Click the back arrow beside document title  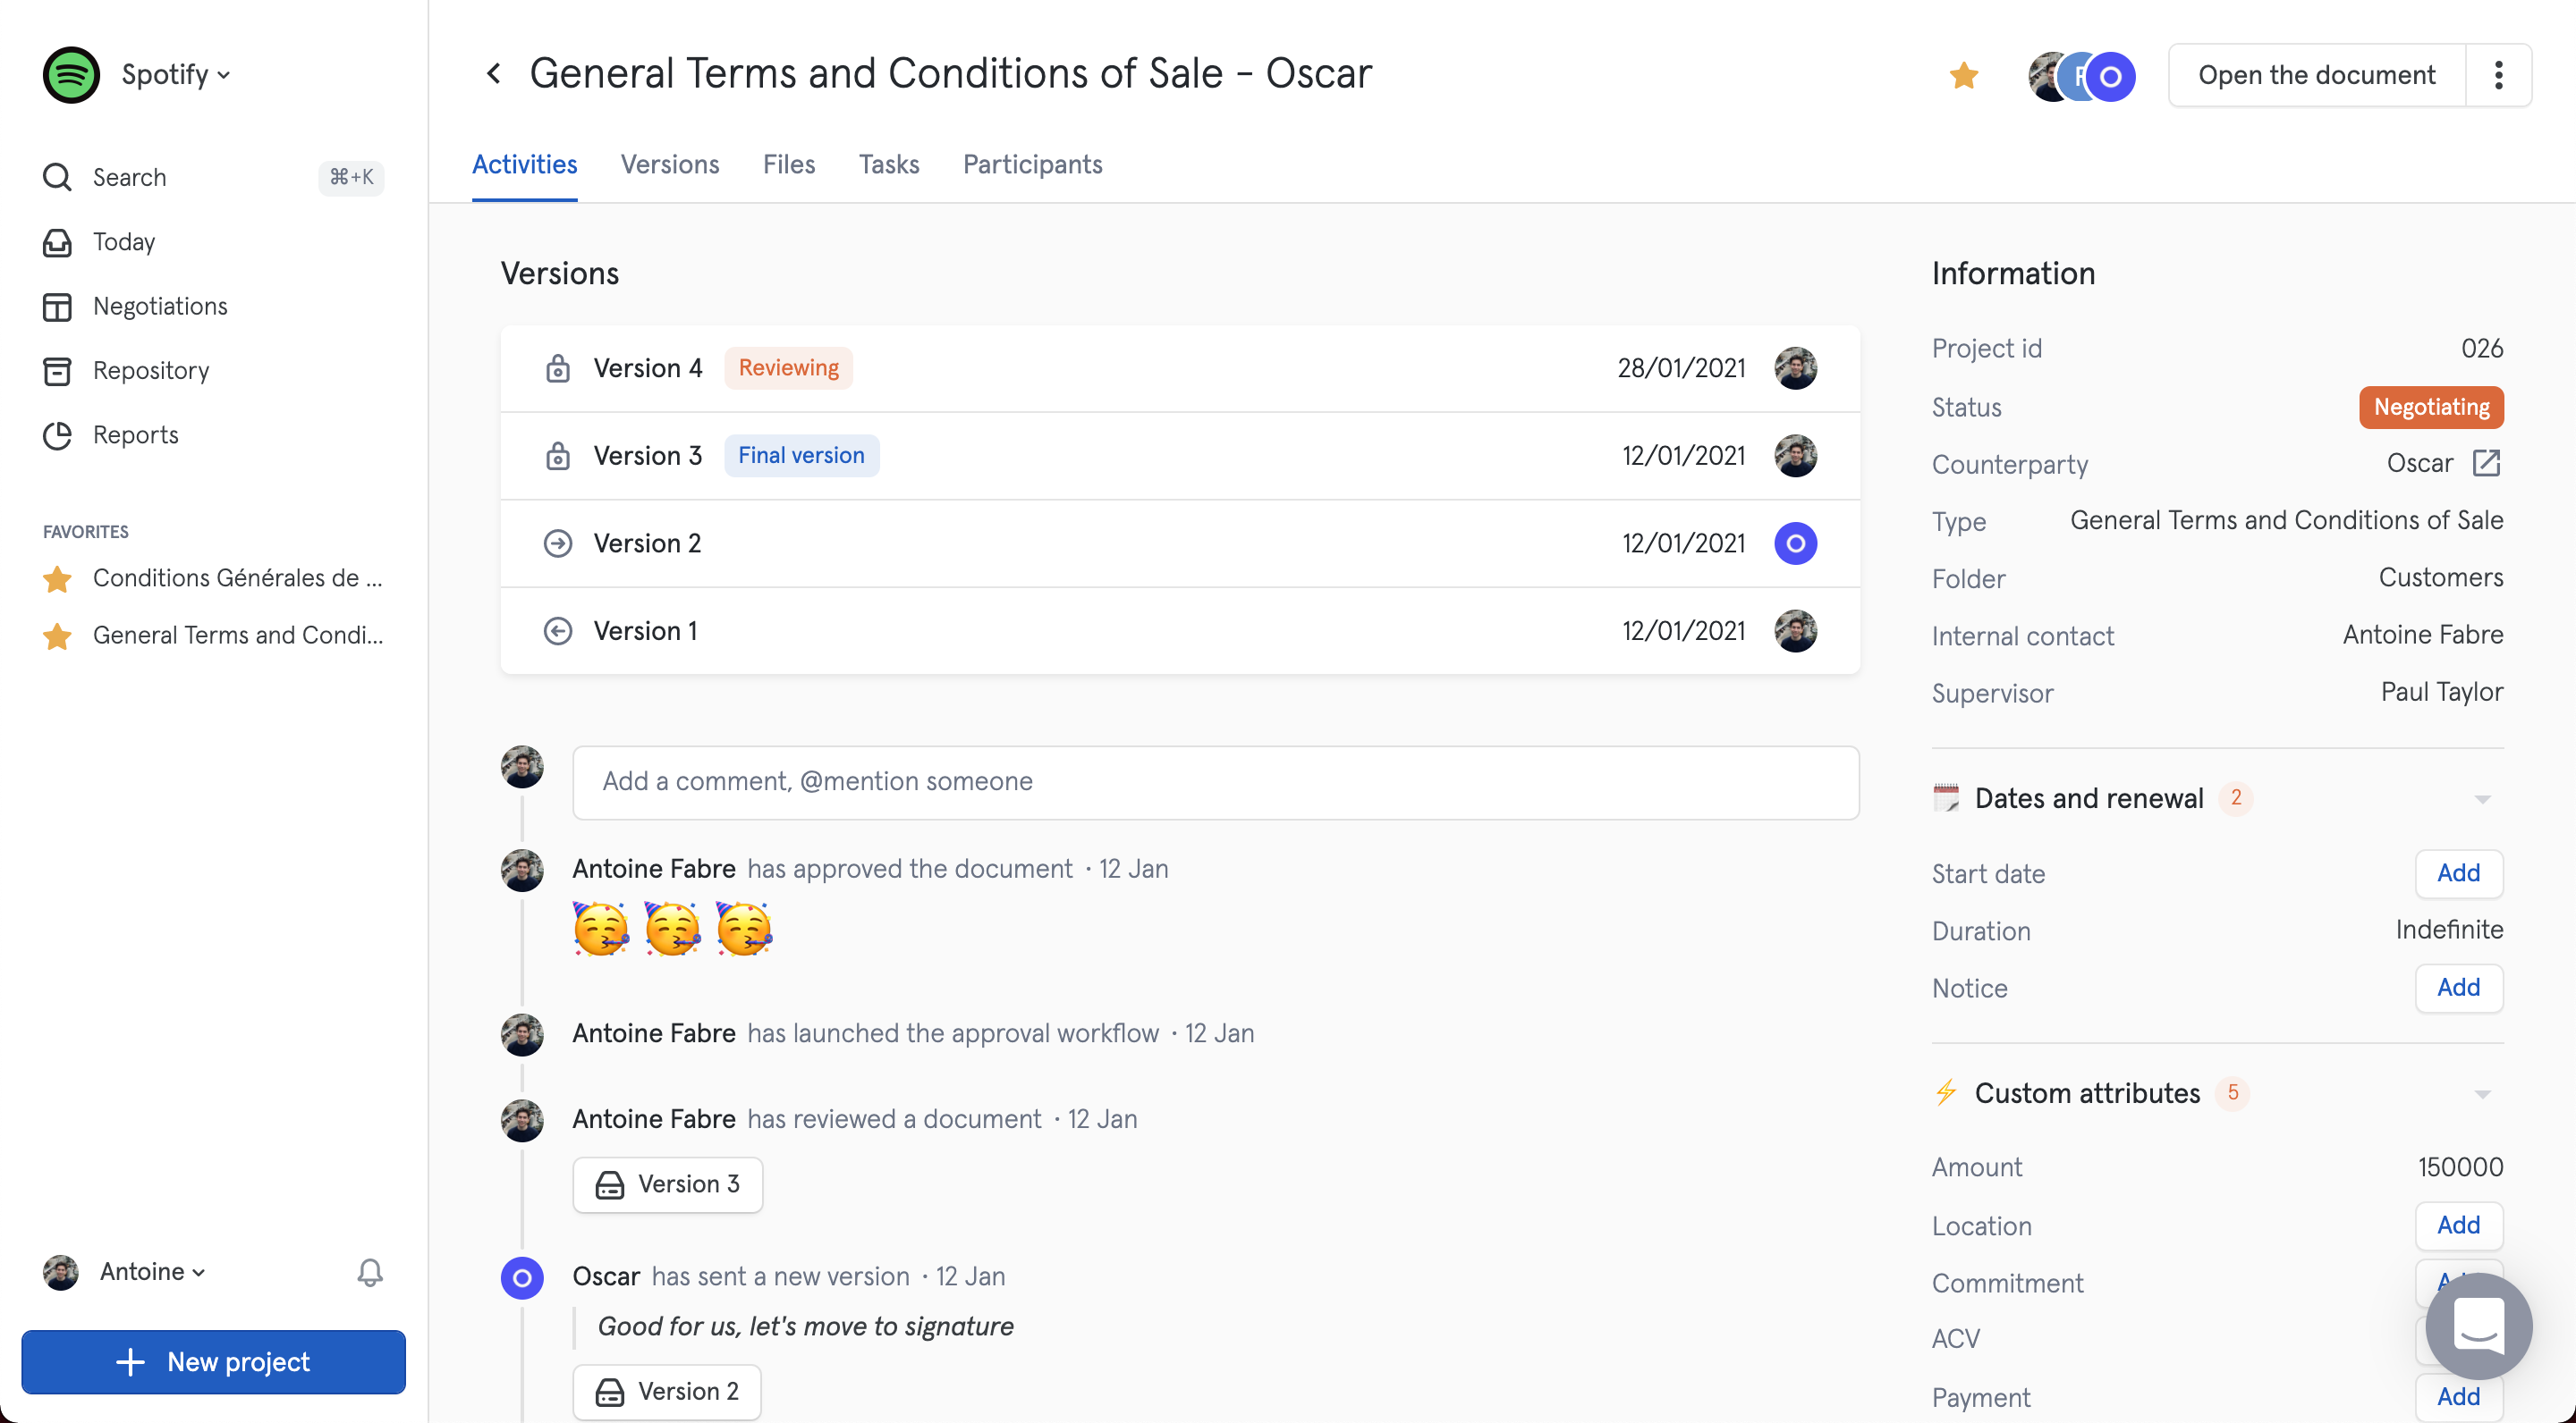click(493, 74)
